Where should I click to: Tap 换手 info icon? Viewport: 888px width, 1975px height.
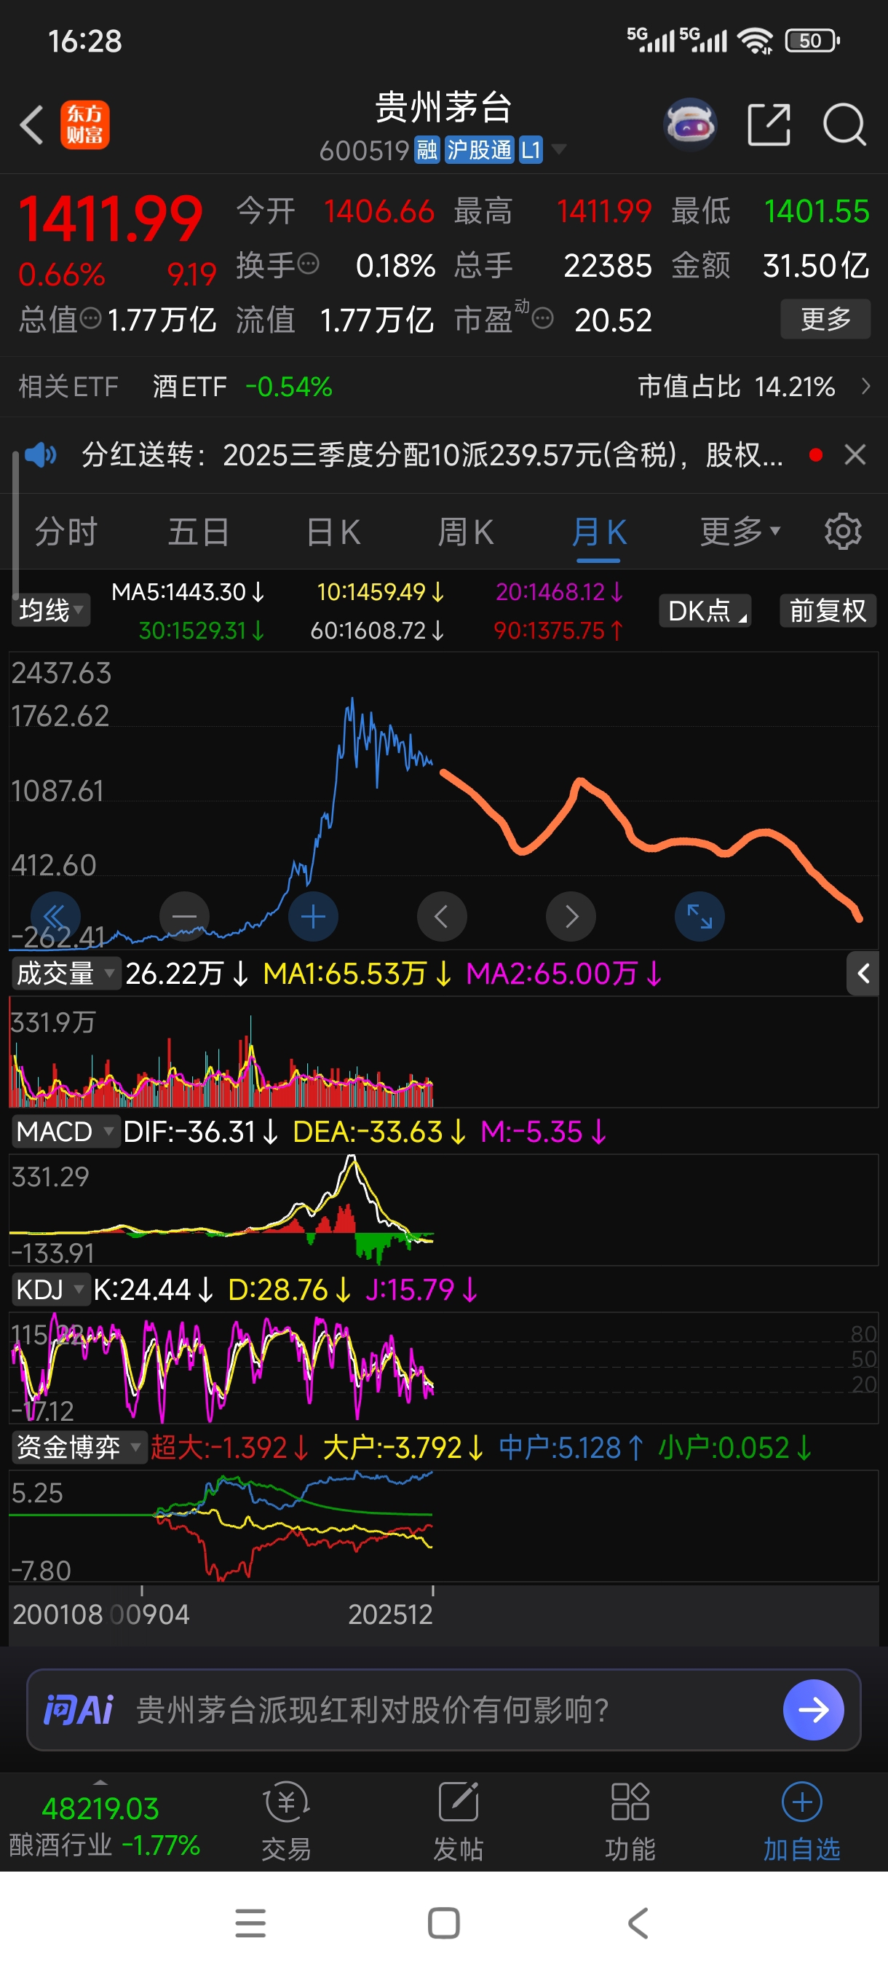pyautogui.click(x=308, y=264)
